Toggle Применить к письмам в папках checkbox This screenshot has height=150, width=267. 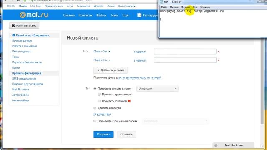(x=95, y=121)
